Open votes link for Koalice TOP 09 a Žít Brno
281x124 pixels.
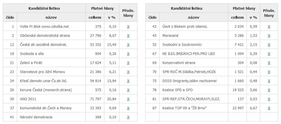(x=269, y=108)
